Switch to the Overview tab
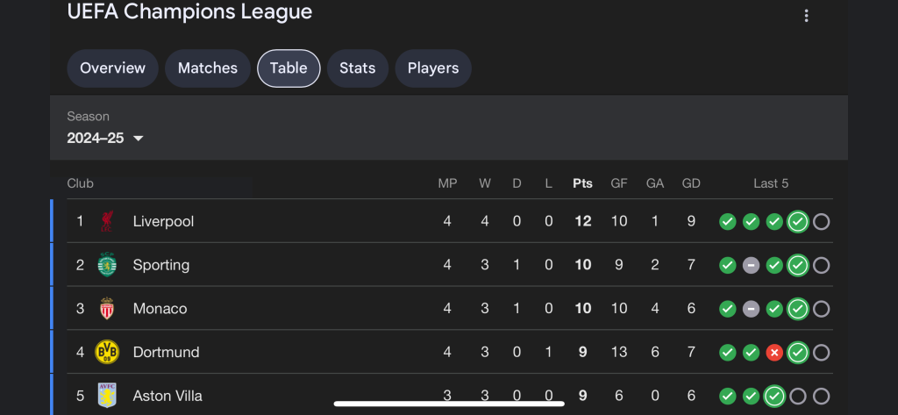898x415 pixels. 112,68
